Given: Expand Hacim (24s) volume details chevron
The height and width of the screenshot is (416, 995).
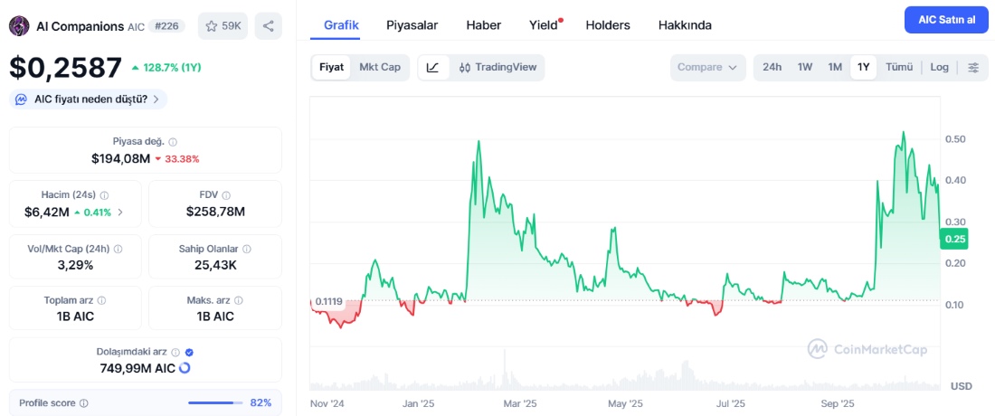Looking at the screenshot, I should [x=121, y=213].
